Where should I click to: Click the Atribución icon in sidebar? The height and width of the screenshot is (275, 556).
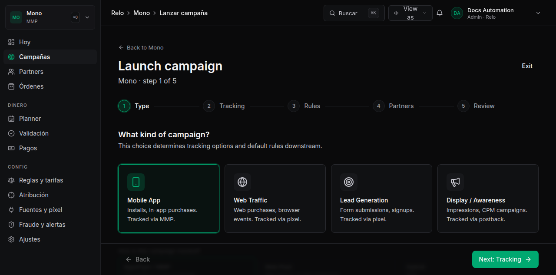pos(11,195)
